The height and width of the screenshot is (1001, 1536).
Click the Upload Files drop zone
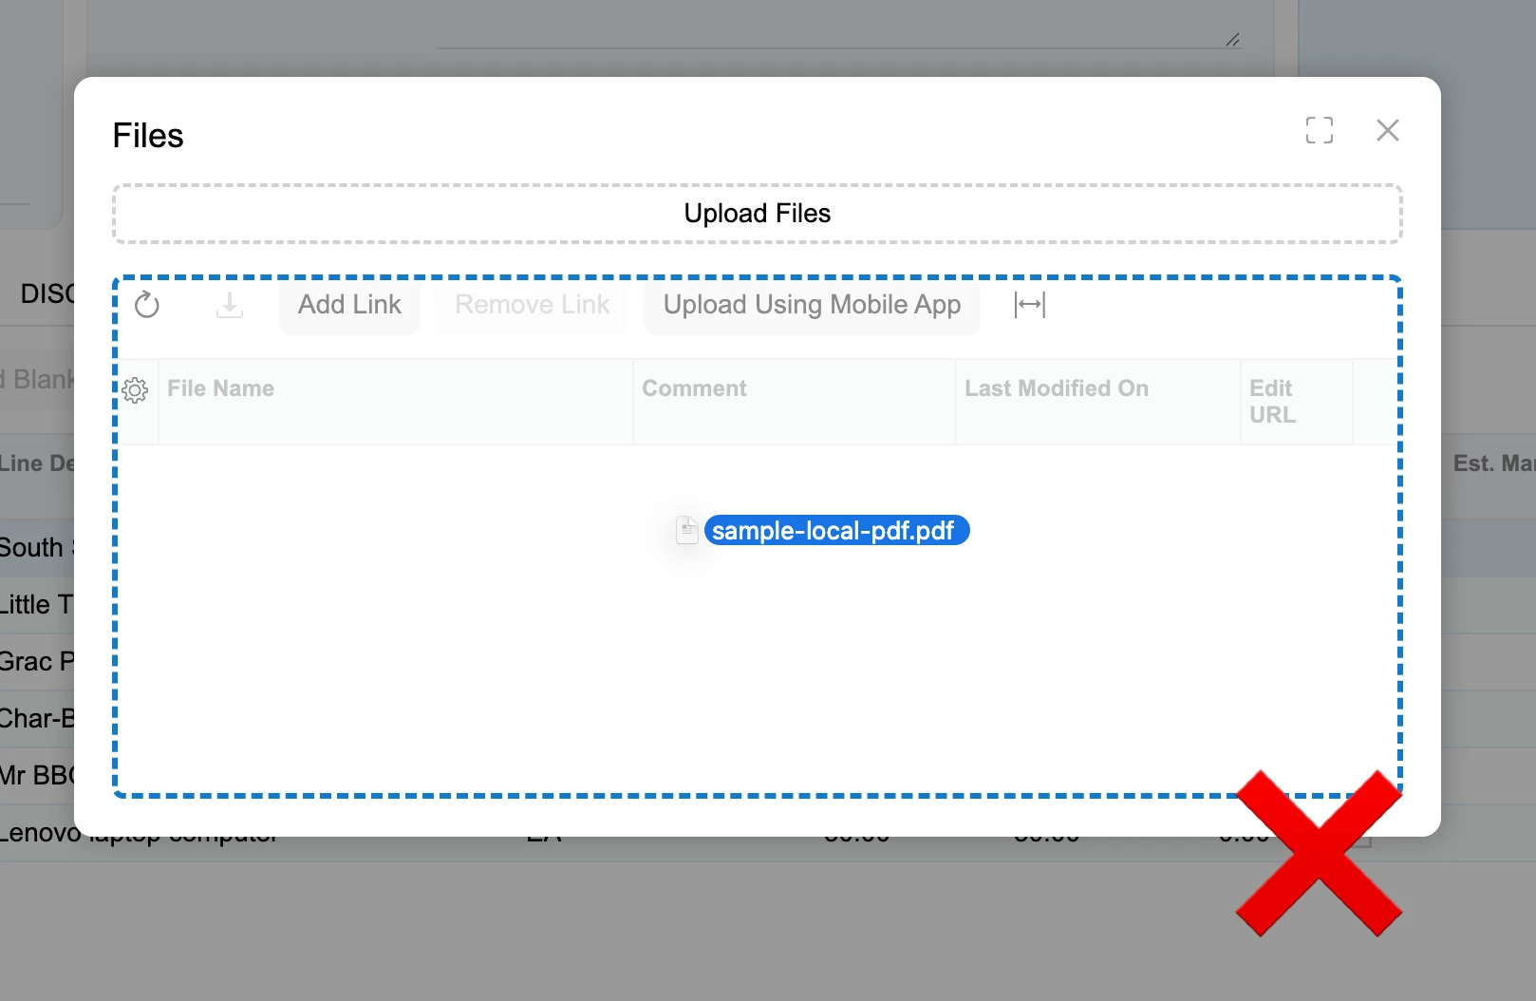pos(758,214)
